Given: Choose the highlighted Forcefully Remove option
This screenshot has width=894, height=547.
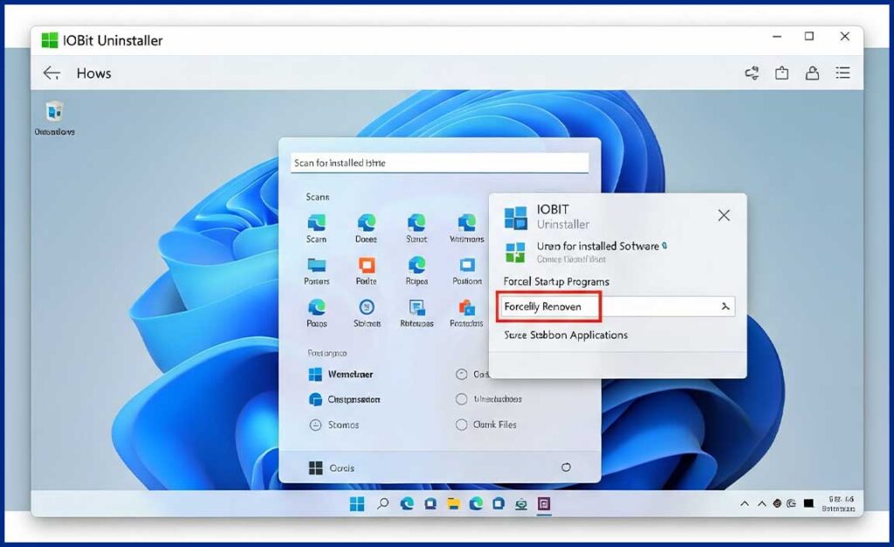Looking at the screenshot, I should [543, 307].
